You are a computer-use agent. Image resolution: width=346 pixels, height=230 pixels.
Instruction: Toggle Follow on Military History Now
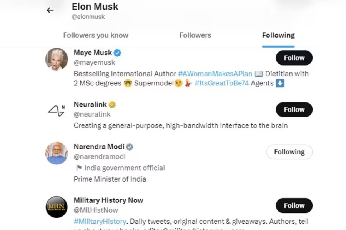pyautogui.click(x=294, y=205)
